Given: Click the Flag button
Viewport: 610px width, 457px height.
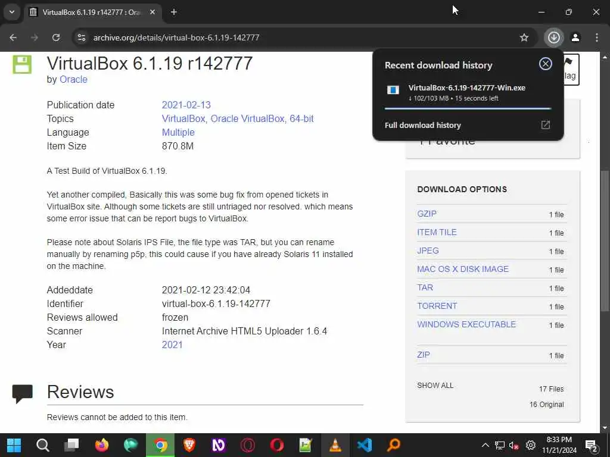Looking at the screenshot, I should tap(571, 70).
